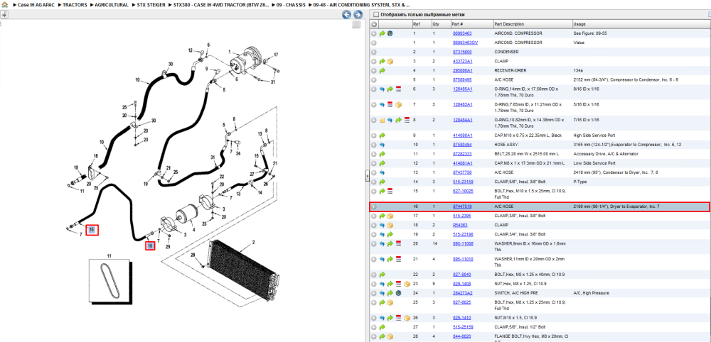
Task: Toggle the selection circle for the 414081A1 CAP row
Action: [374, 163]
